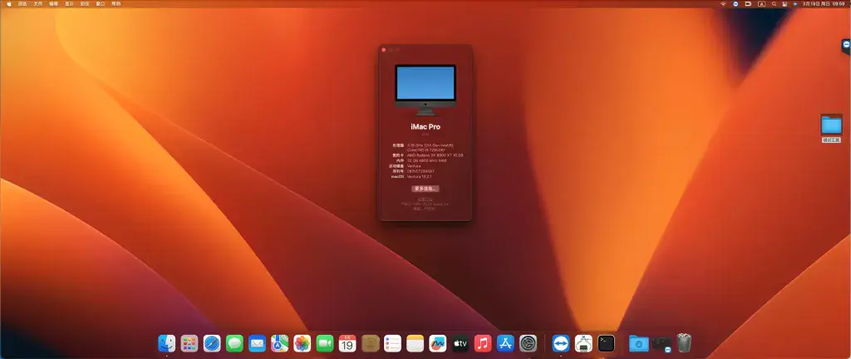The height and width of the screenshot is (359, 851).
Task: Open the Help menu in menu bar
Action: coord(116,4)
